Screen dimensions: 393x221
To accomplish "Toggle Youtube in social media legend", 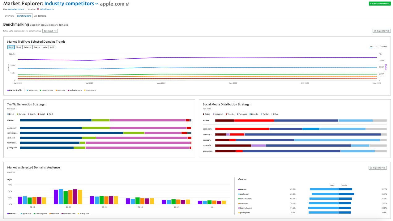I will tap(230, 114).
